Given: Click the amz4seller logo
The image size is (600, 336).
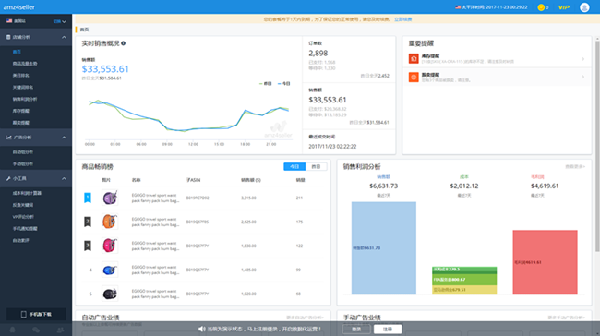Looking at the screenshot, I should (19, 7).
